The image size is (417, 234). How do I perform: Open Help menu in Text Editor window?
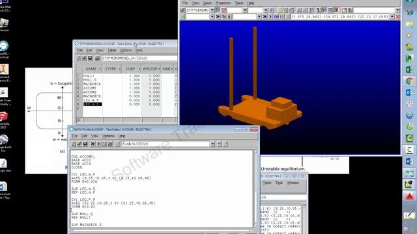click(122, 136)
